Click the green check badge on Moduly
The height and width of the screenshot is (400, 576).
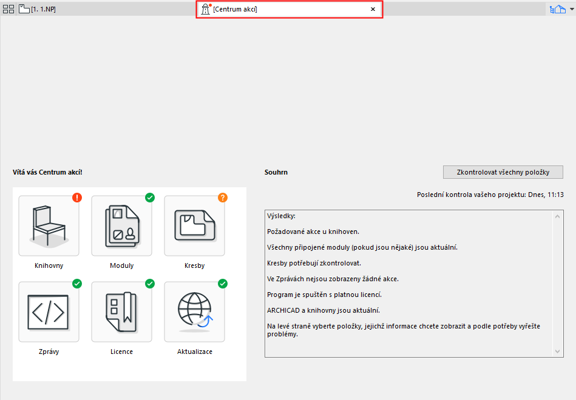[150, 198]
